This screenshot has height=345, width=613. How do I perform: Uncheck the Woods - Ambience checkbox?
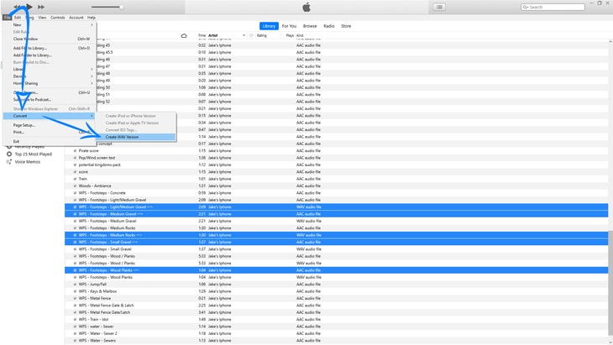pos(75,186)
